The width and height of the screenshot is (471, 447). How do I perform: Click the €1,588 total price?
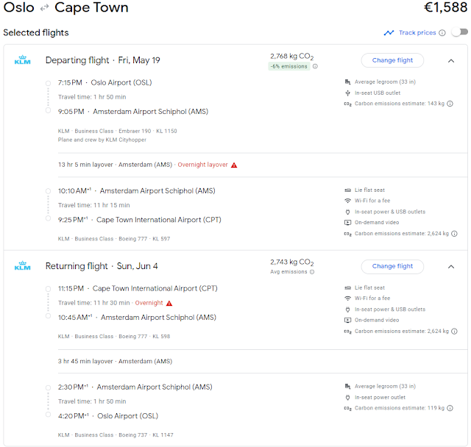[445, 7]
